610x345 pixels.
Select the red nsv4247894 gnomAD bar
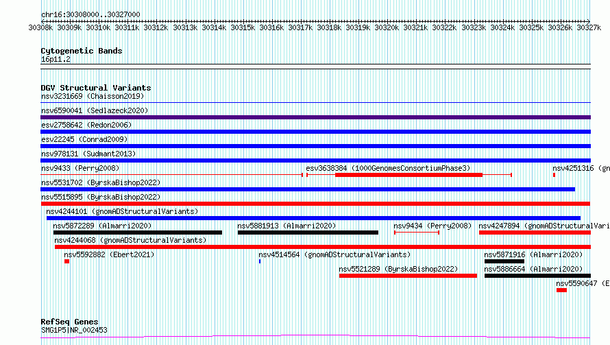pos(535,233)
